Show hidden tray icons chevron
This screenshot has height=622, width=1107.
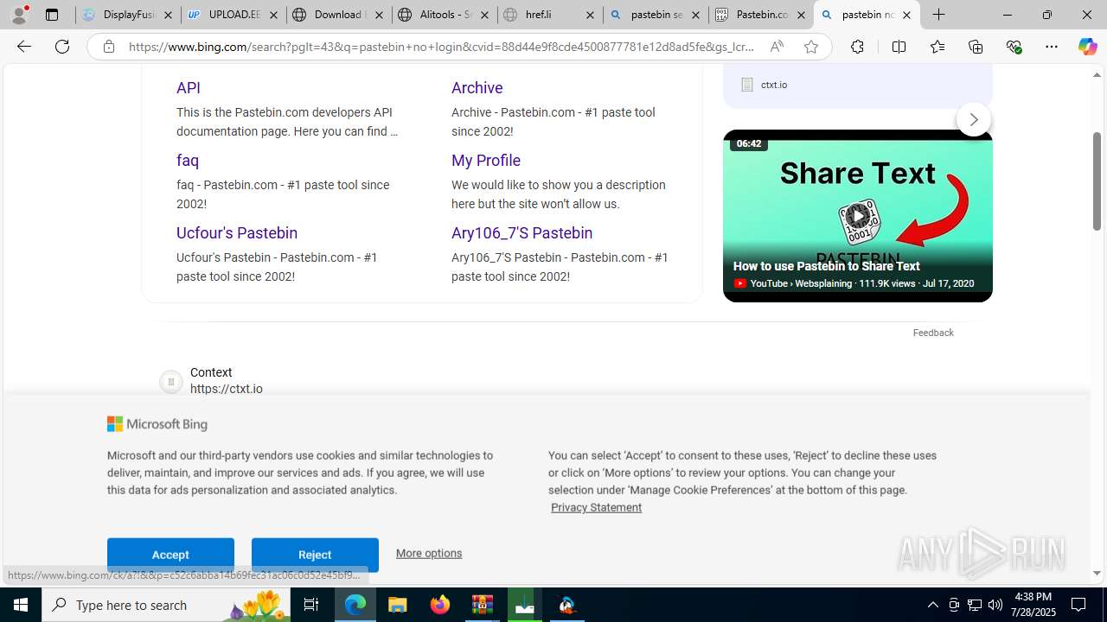pyautogui.click(x=932, y=605)
